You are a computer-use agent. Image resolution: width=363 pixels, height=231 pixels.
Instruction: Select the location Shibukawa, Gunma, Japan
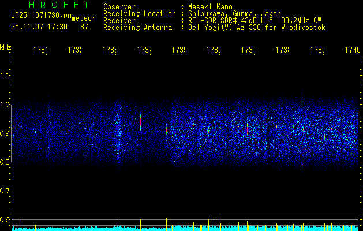click(234, 14)
